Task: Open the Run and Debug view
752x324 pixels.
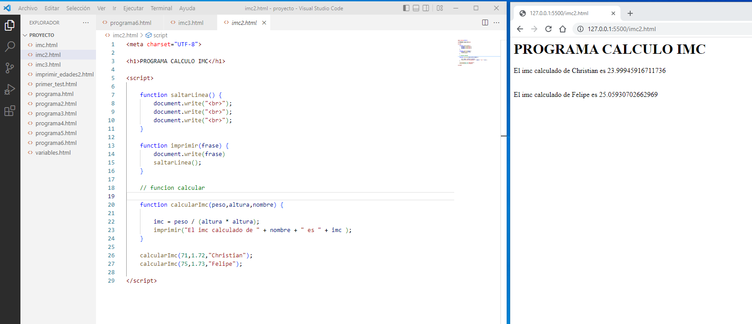Action: [10, 89]
